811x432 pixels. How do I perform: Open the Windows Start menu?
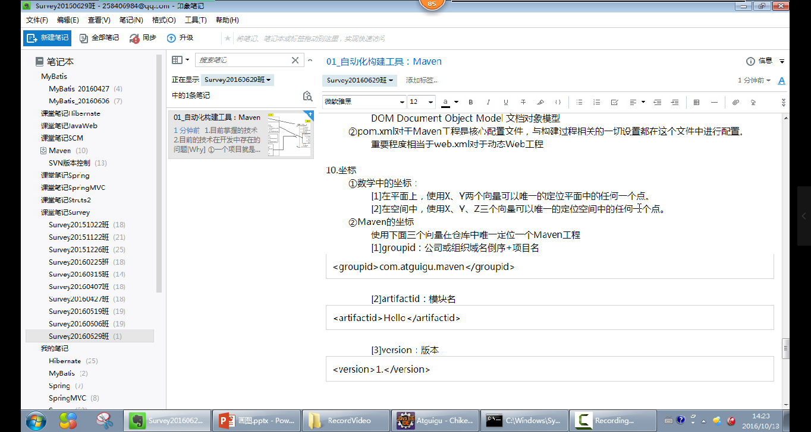coord(35,421)
